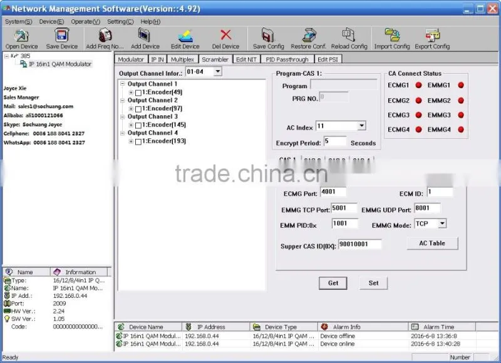The image size is (501, 363).
Task: Collapse the Output Channel 2 tree node
Action: (122, 100)
